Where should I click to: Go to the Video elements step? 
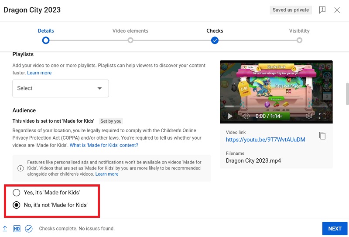(x=130, y=31)
